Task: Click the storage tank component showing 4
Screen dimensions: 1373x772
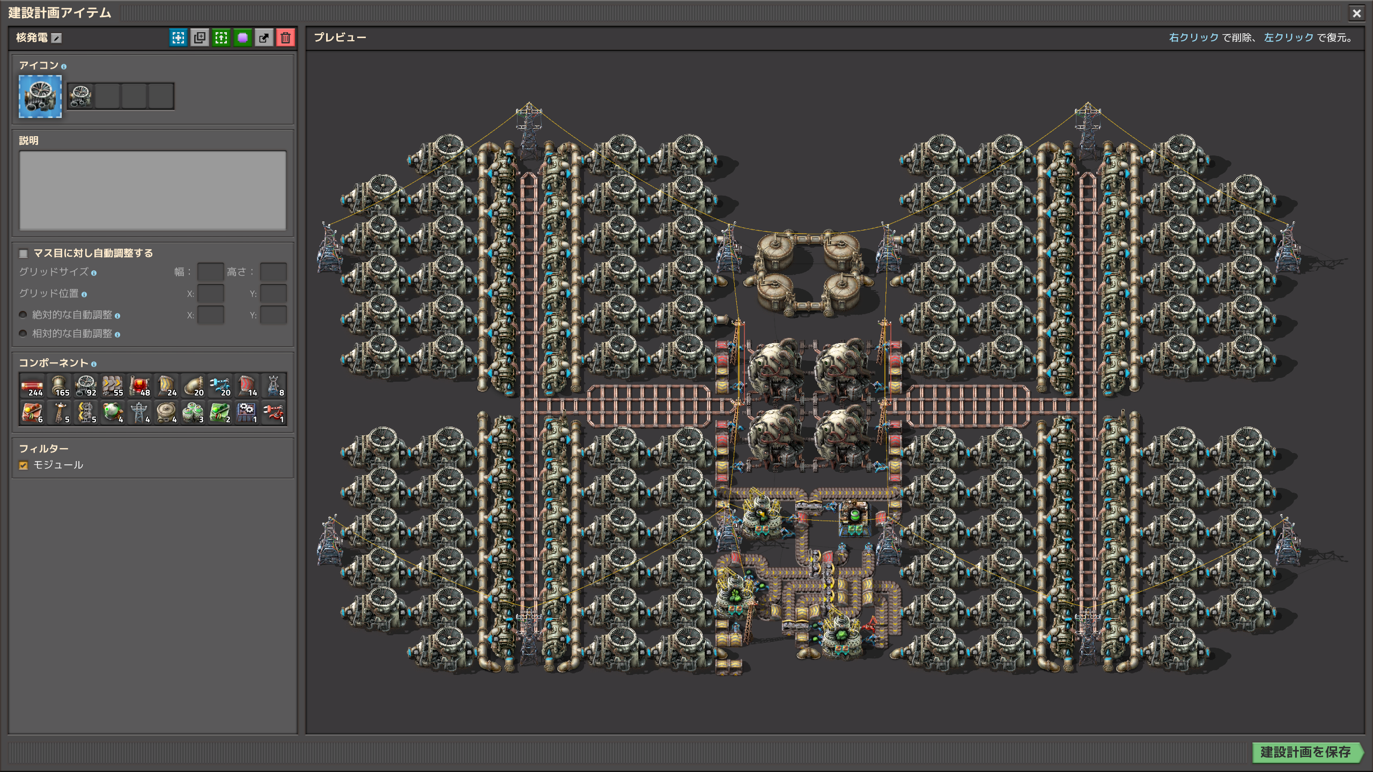Action: tap(166, 413)
